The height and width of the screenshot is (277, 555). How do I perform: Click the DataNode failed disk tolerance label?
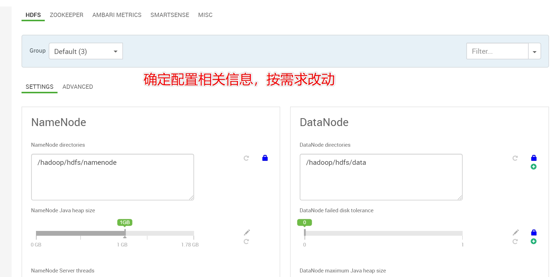tap(337, 210)
